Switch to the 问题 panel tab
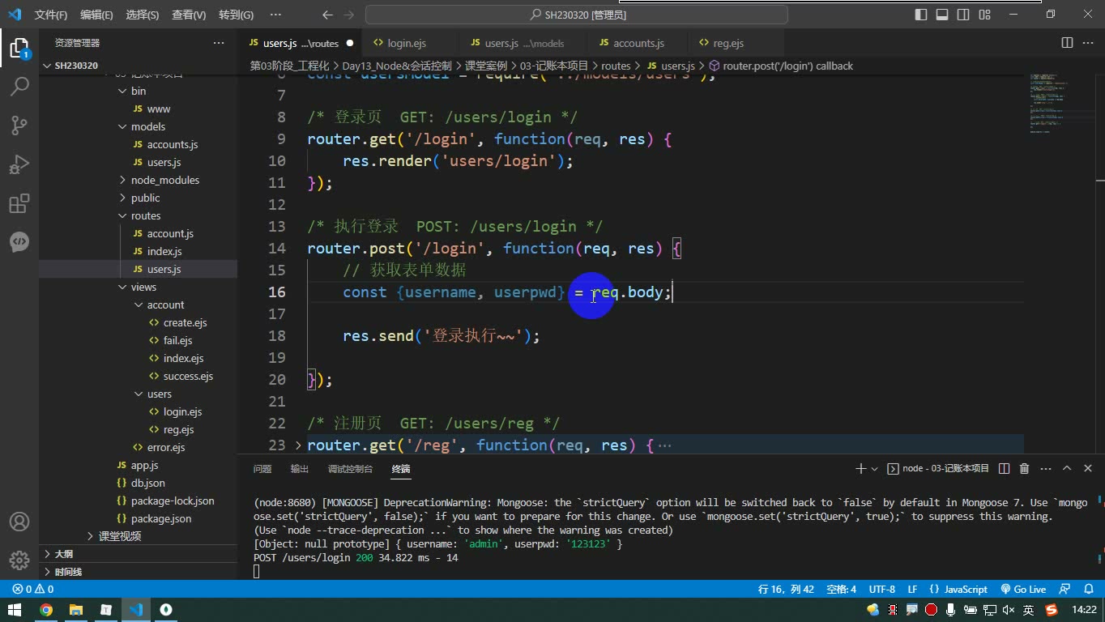 pos(262,468)
